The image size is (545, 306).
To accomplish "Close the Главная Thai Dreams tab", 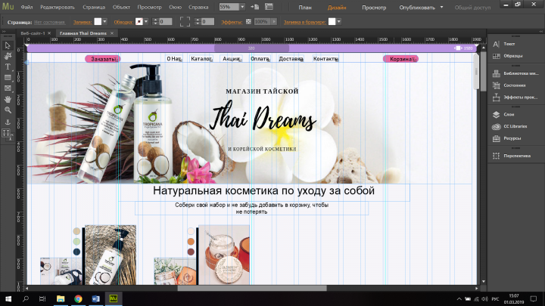I will click(112, 33).
